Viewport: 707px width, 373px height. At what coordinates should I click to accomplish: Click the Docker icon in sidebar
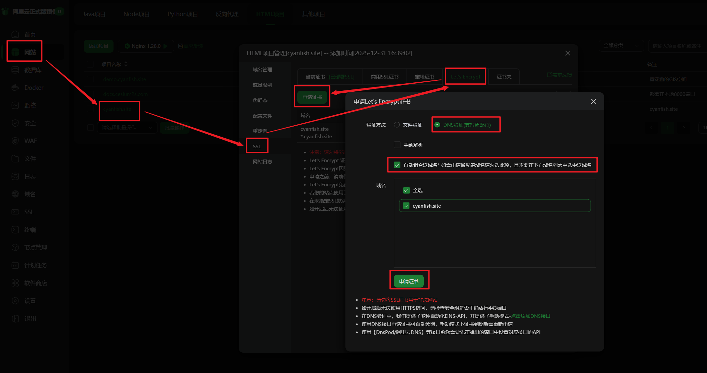(15, 88)
